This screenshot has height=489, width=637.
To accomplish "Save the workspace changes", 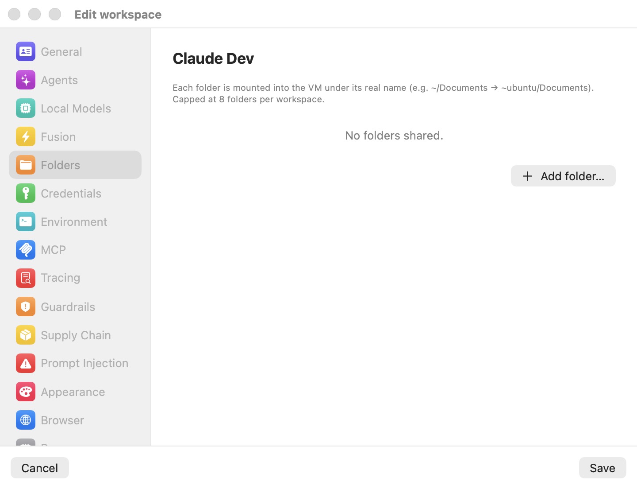I will tap(602, 468).
